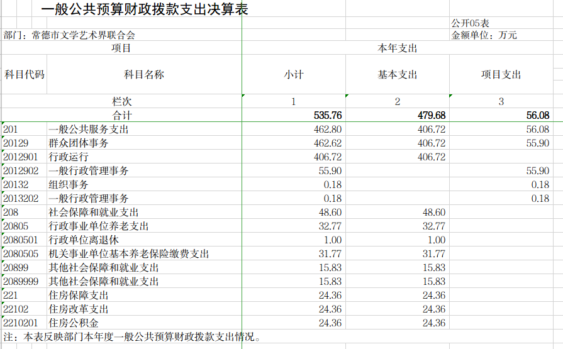
Task: Click the 公开05表 cell
Action: coord(471,23)
